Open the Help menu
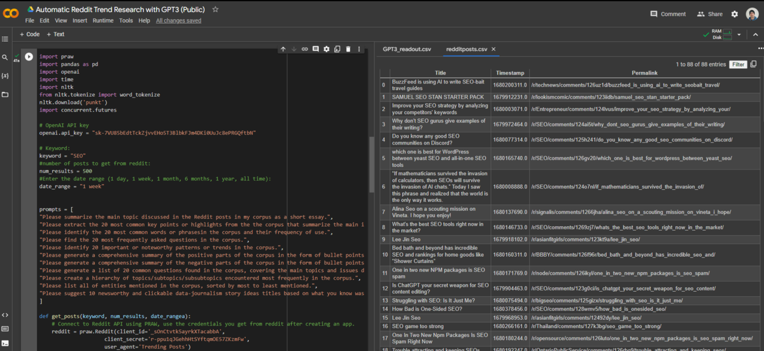Screen dimensions: 764x351 coord(145,20)
